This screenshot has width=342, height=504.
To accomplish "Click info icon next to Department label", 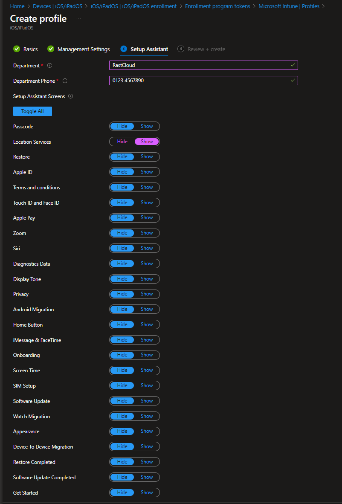I will tap(49, 66).
